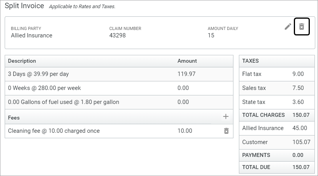The width and height of the screenshot is (318, 176).
Task: Click the Amount column header
Action: (x=187, y=61)
